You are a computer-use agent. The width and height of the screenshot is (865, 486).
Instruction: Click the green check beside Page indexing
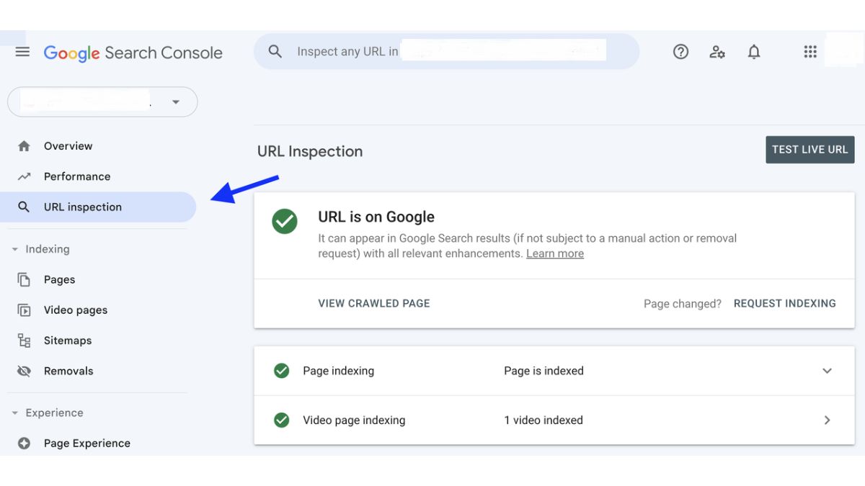[x=282, y=371]
